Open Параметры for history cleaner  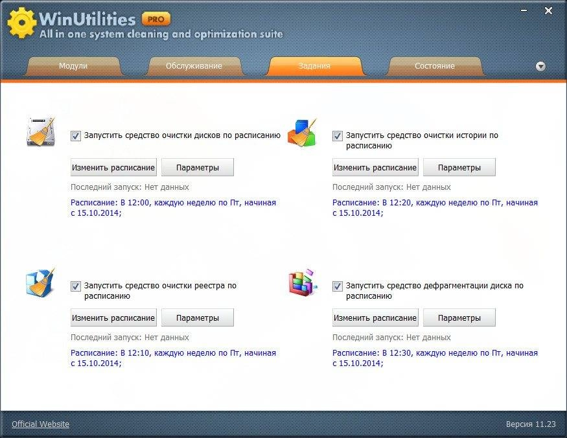click(x=459, y=167)
